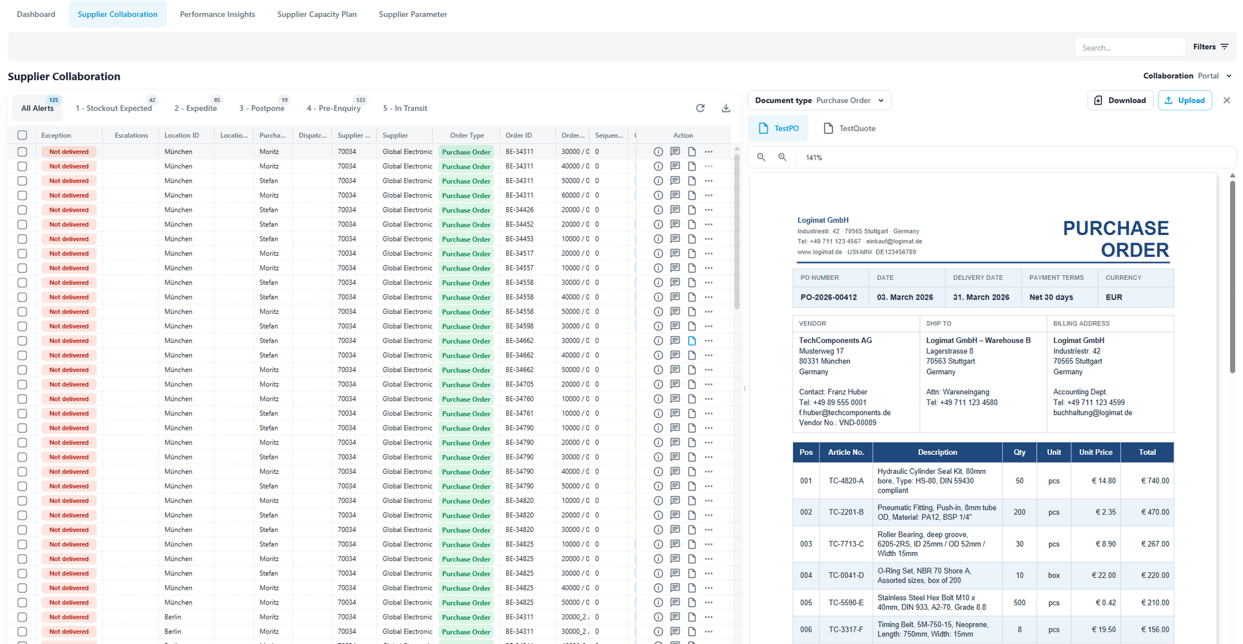
Task: Select the 2 - Expedite alerts tab
Action: tap(196, 108)
